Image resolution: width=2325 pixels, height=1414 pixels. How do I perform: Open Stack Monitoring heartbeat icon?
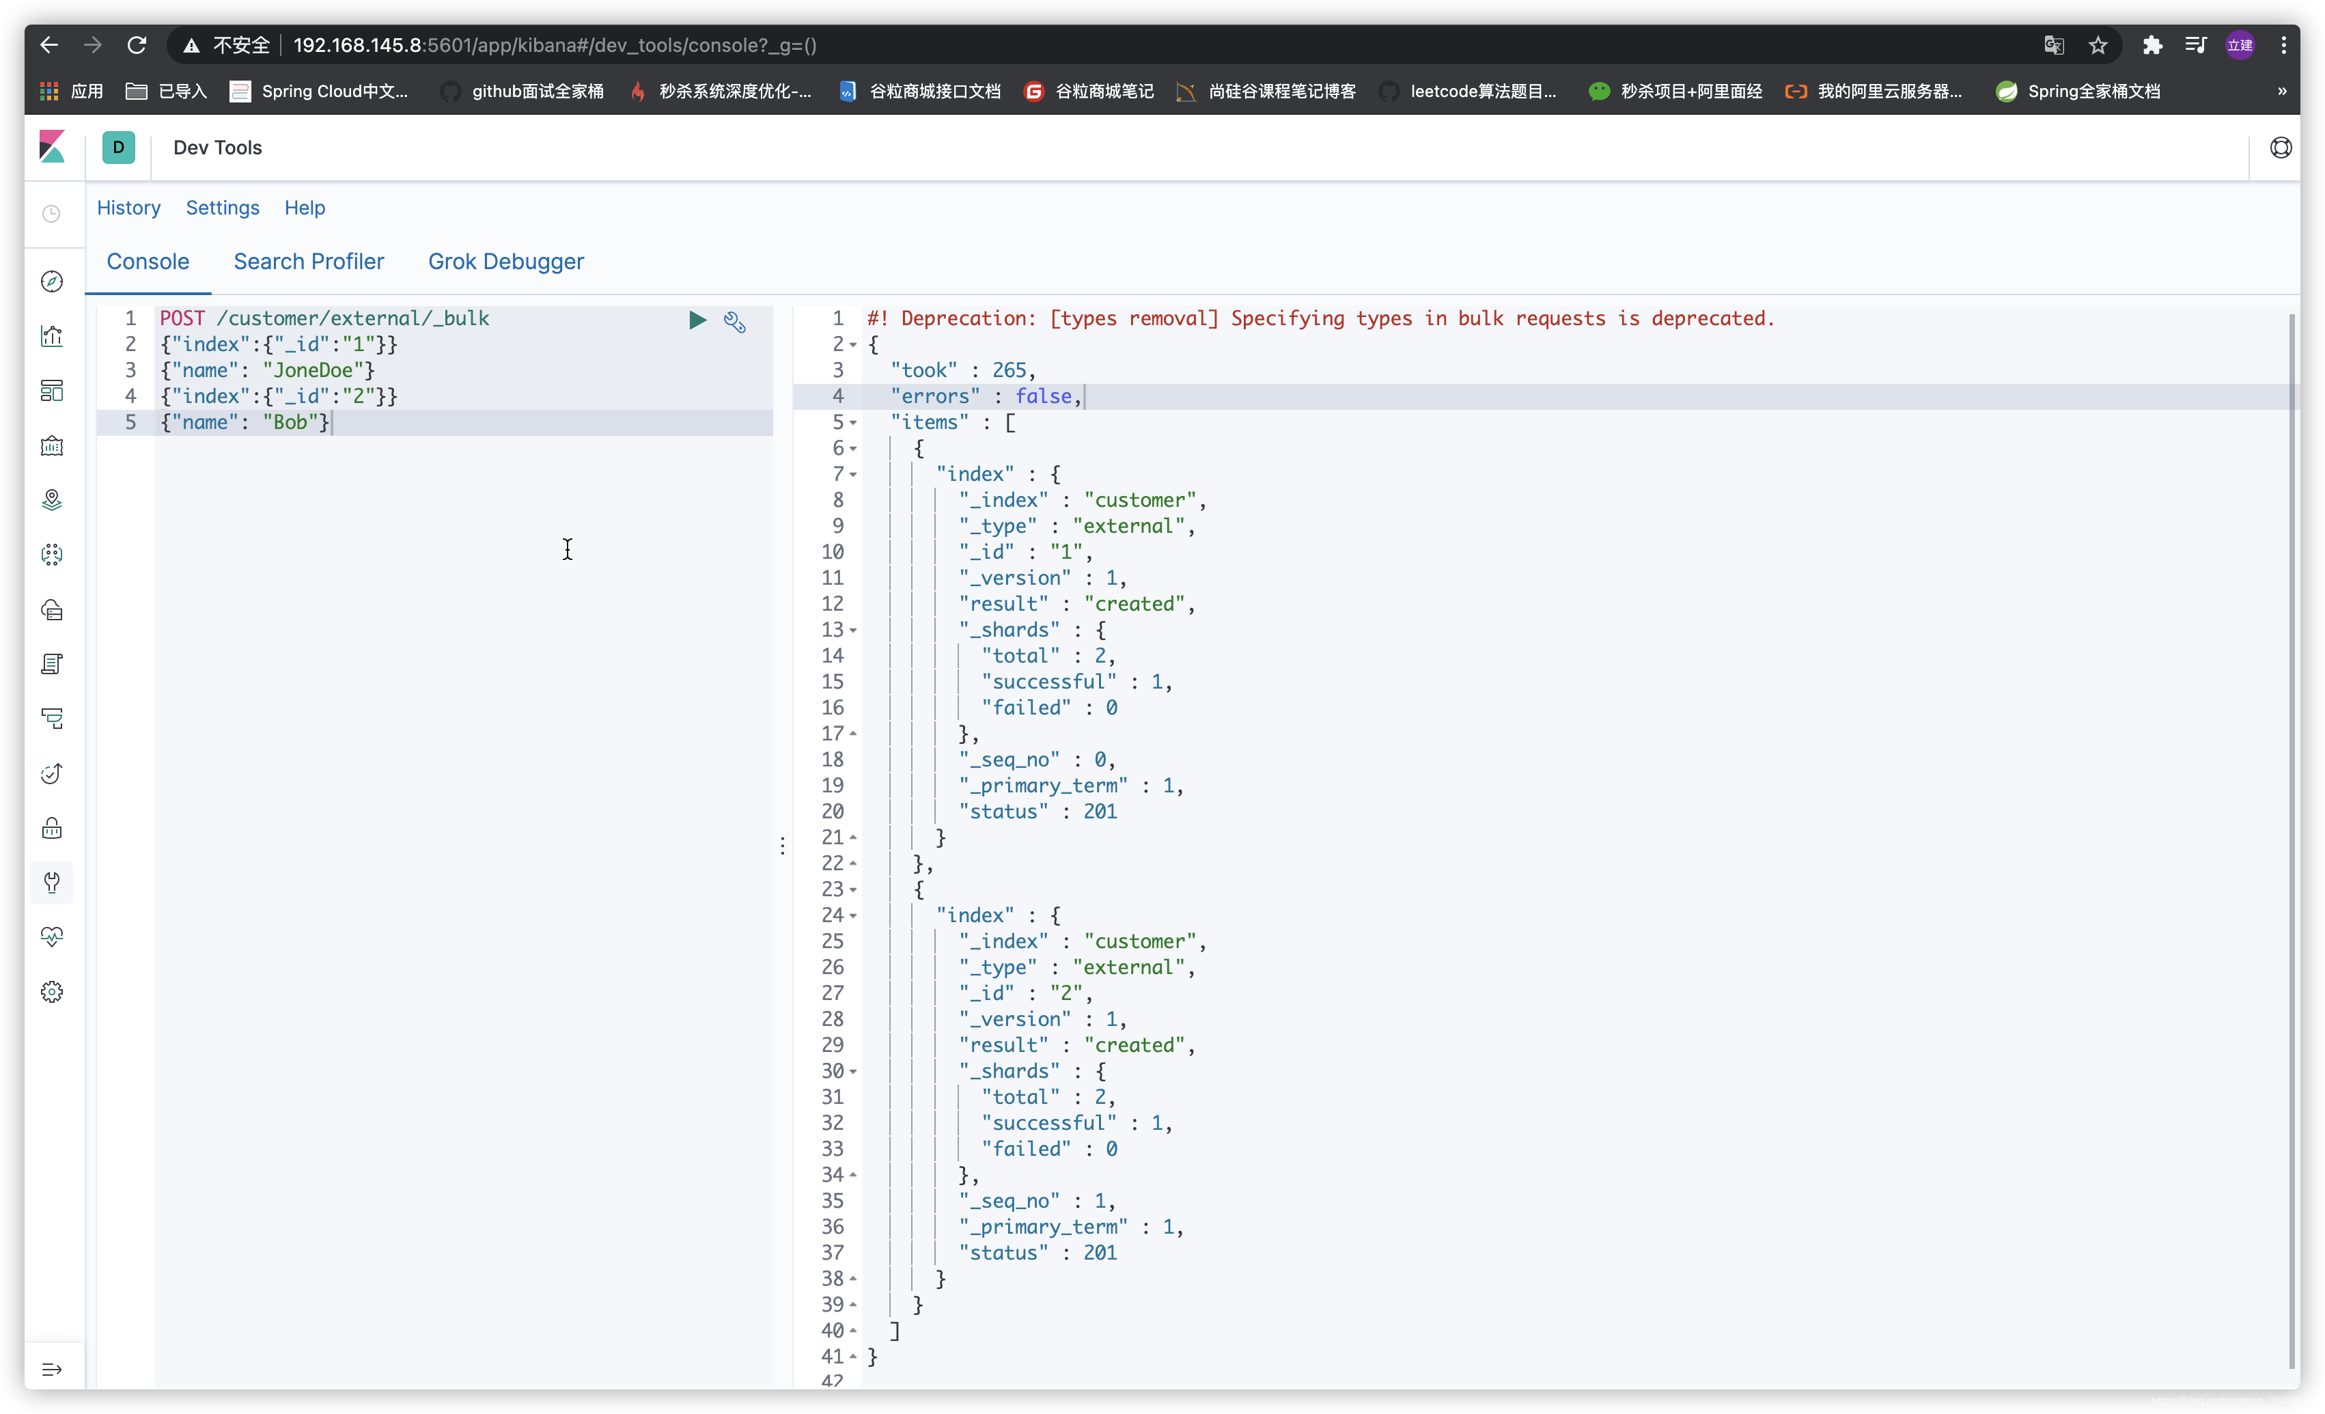coord(52,937)
